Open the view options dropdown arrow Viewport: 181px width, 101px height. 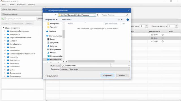tap(122, 20)
